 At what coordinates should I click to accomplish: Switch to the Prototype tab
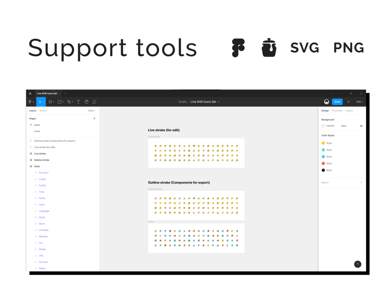coord(337,110)
